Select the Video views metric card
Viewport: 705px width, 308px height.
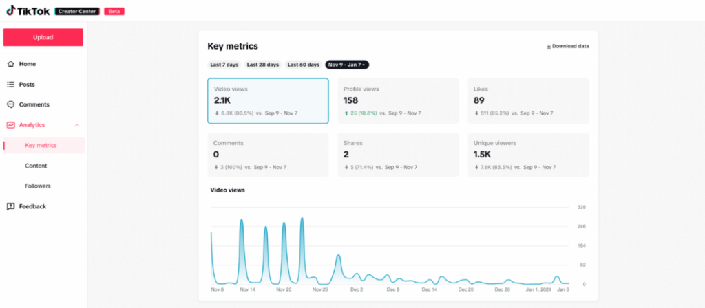(268, 101)
